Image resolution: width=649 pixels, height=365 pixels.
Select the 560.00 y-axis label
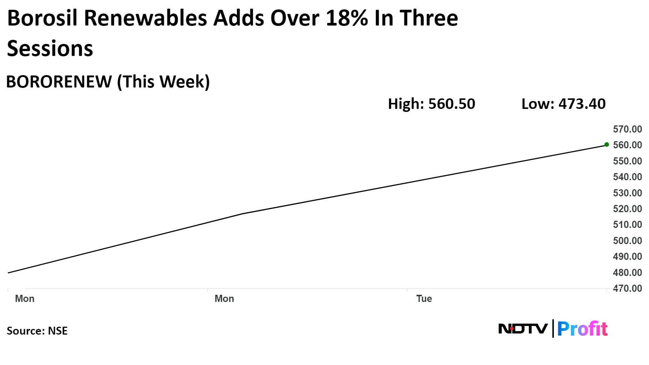click(627, 145)
